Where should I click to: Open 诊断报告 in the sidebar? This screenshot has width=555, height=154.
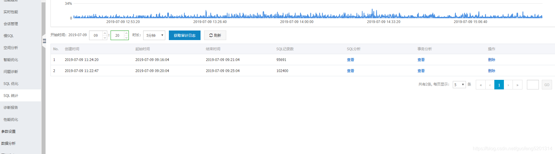pyautogui.click(x=11, y=108)
